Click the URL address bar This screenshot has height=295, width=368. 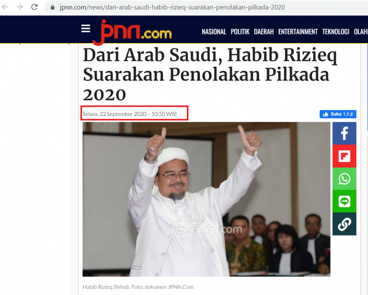[x=207, y=7]
